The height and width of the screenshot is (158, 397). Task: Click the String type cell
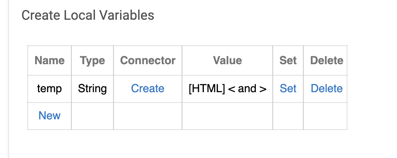click(92, 89)
